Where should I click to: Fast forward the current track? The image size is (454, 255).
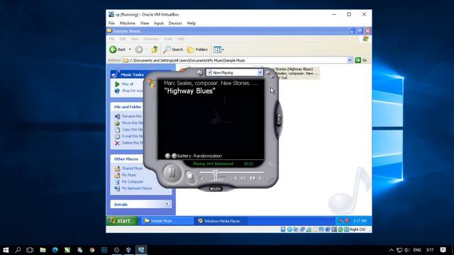(x=253, y=178)
